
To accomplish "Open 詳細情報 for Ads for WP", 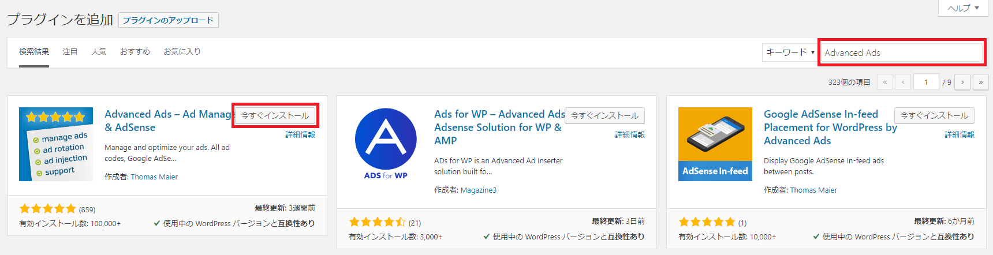I will [630, 134].
